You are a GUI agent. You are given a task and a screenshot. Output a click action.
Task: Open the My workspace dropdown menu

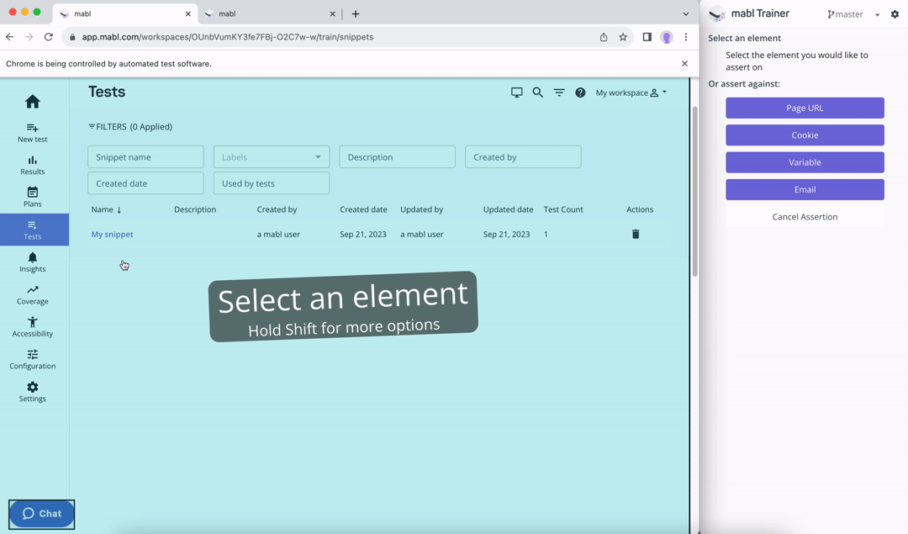631,93
